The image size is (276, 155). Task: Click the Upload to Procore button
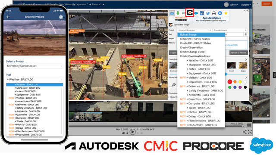[x=238, y=53]
